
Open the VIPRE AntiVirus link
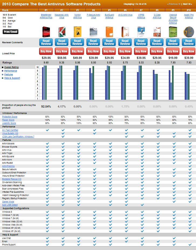tap(141, 16)
